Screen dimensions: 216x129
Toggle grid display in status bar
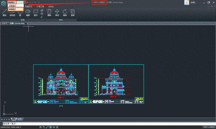(40, 127)
